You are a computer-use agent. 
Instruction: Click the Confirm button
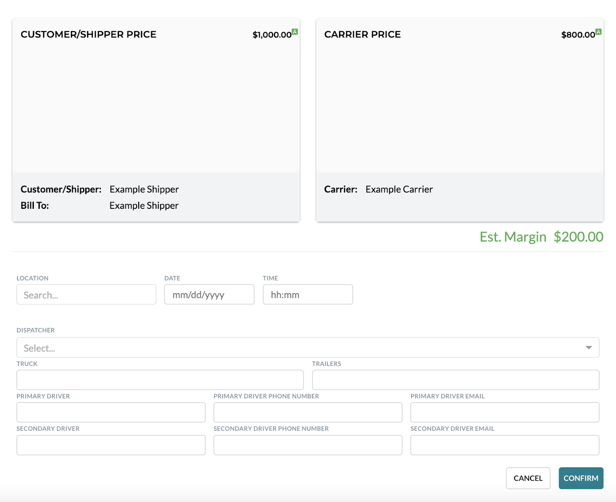pyautogui.click(x=581, y=478)
